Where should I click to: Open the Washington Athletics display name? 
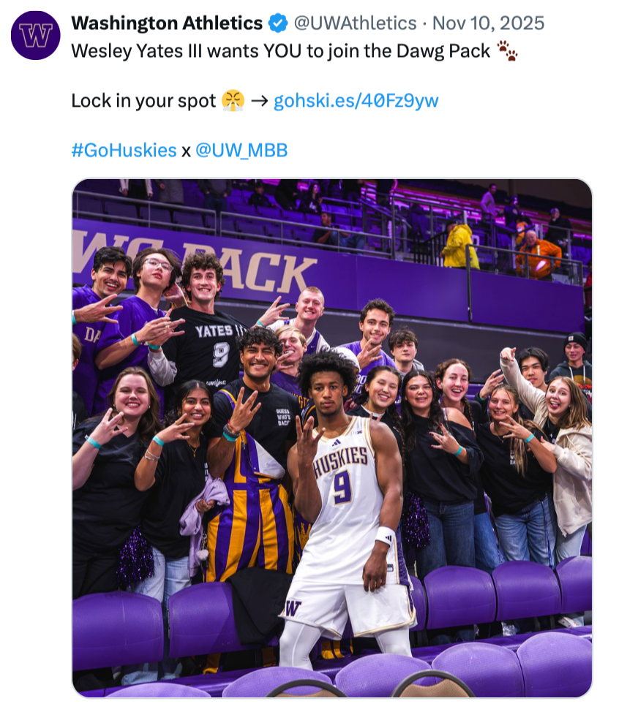point(167,23)
